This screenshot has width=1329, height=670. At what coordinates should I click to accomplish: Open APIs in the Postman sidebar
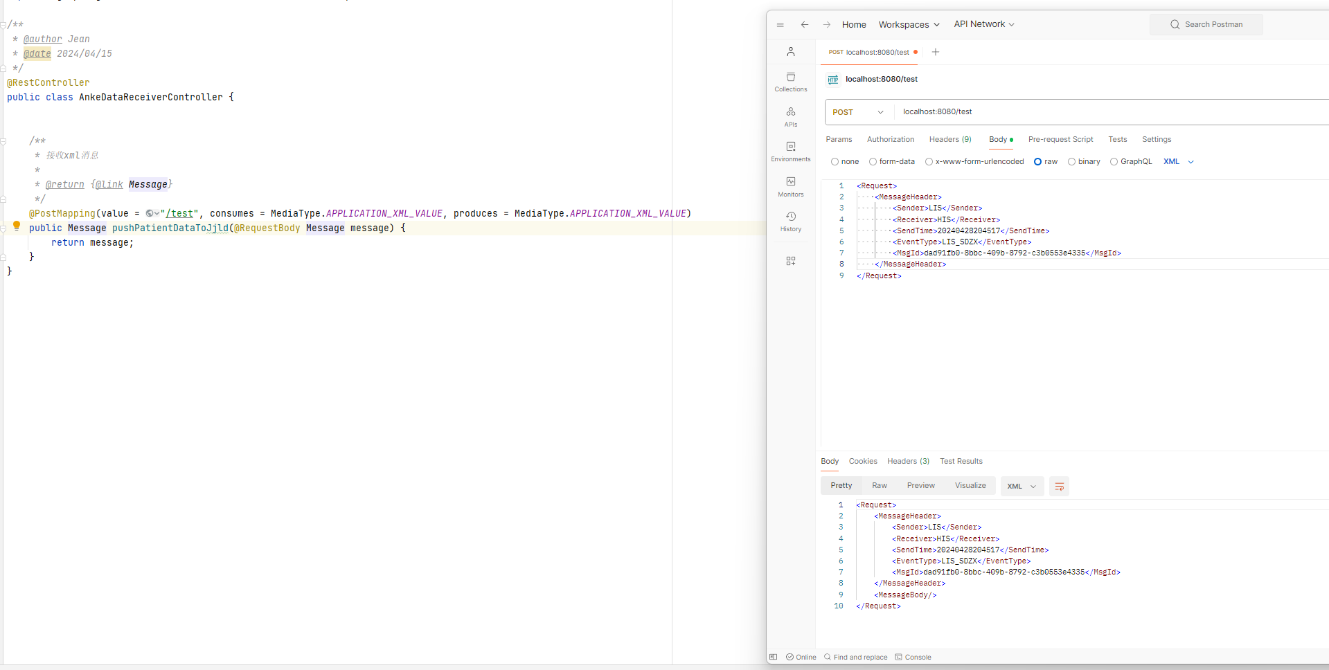[791, 116]
